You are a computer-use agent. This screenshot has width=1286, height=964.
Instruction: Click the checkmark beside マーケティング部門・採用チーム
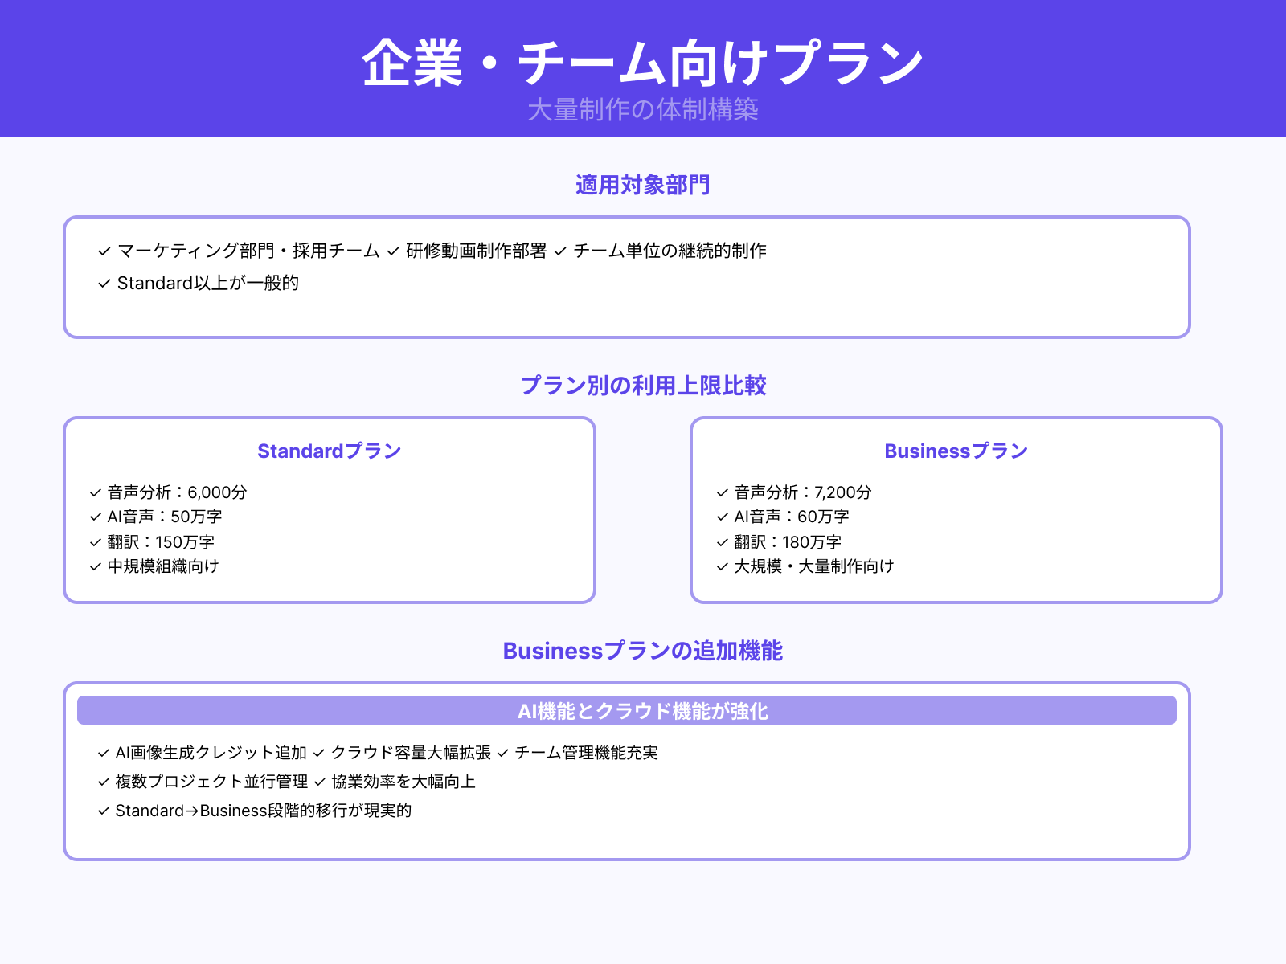tap(103, 251)
